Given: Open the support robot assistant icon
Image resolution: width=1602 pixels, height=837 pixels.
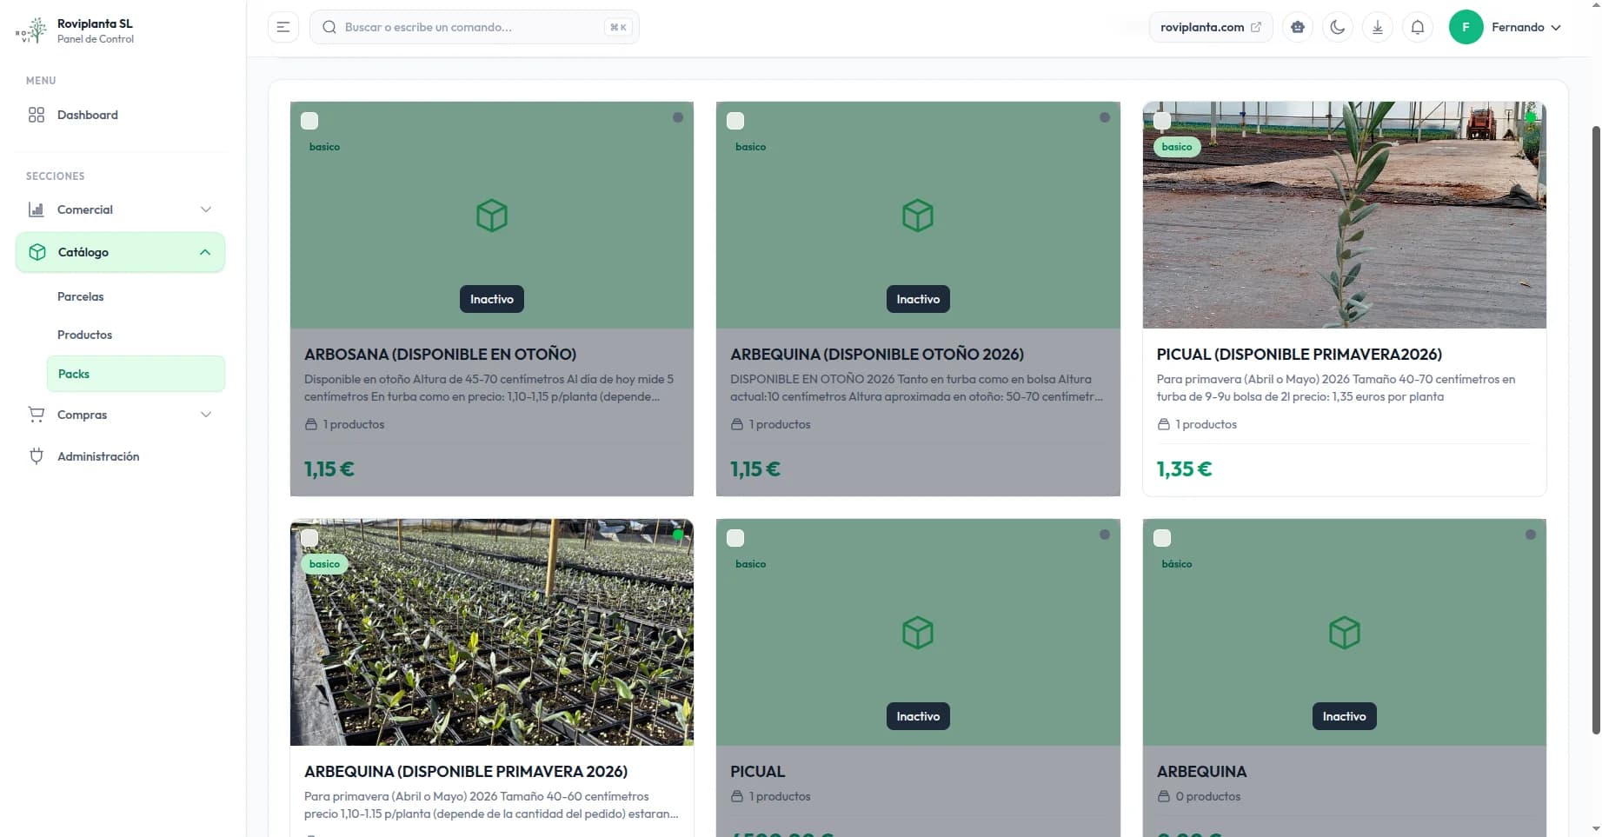Looking at the screenshot, I should pyautogui.click(x=1297, y=27).
